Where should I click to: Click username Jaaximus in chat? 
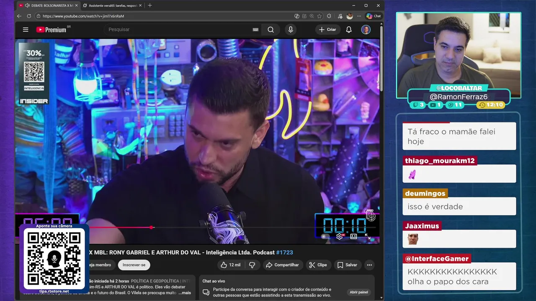point(422,226)
